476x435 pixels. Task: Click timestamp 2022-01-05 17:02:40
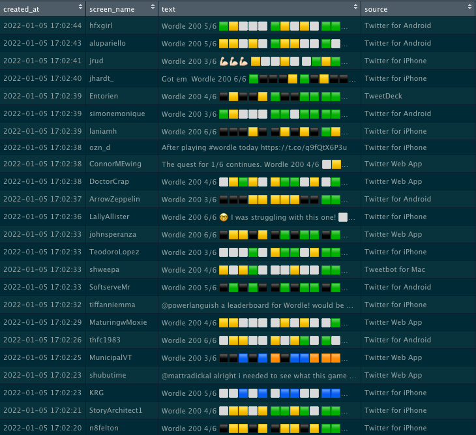(x=42, y=78)
